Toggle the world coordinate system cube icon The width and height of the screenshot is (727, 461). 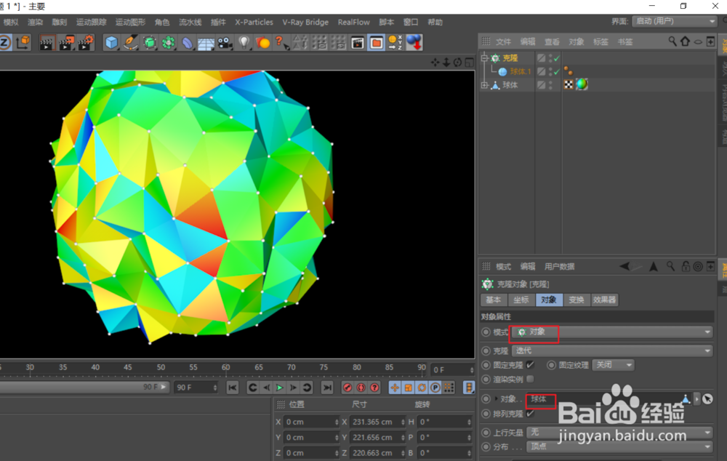click(x=23, y=43)
